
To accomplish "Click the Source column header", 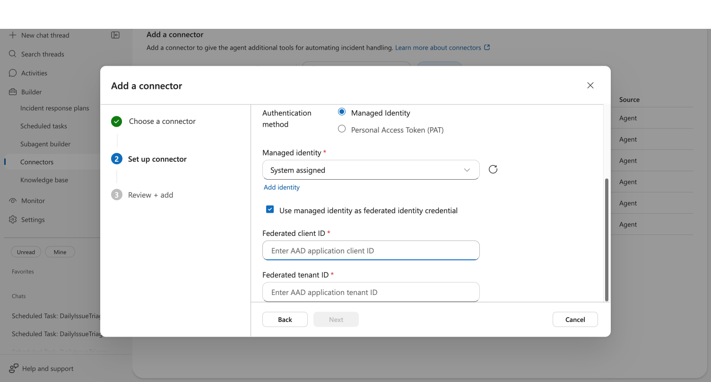I will [x=629, y=100].
